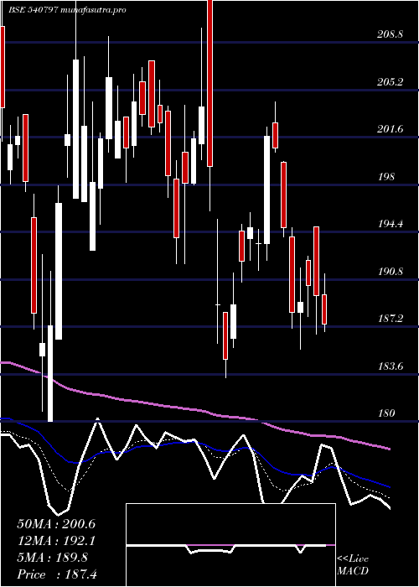Viewport: 419px width, 587px height.
Task: Click the 12MA : 192.1 readout
Action: pyautogui.click(x=56, y=541)
